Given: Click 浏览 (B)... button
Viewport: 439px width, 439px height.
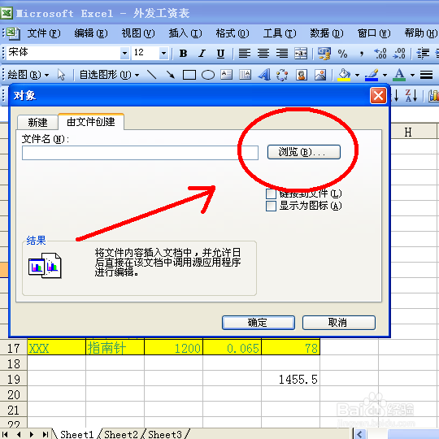Looking at the screenshot, I should [x=304, y=152].
